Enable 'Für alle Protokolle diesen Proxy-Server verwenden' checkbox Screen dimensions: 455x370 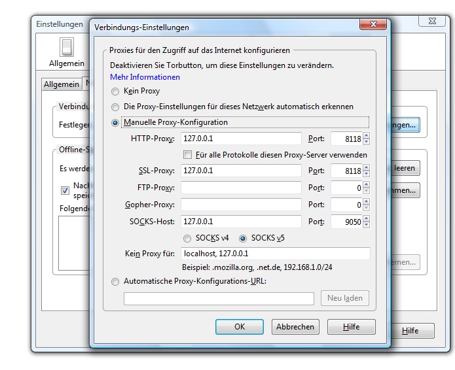(x=187, y=155)
